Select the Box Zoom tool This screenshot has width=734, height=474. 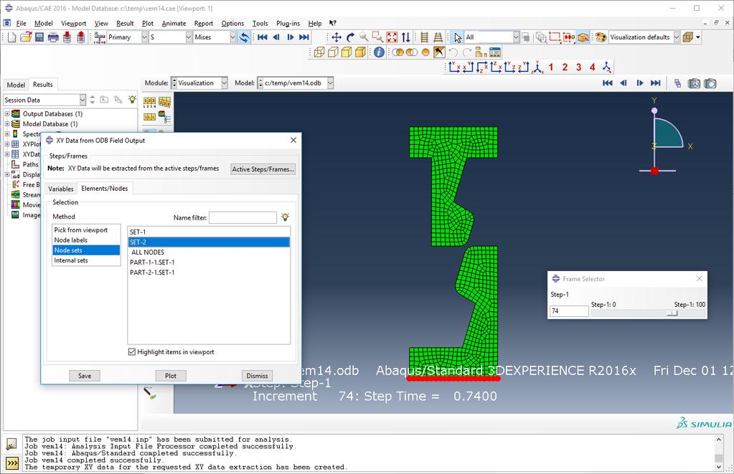(377, 37)
